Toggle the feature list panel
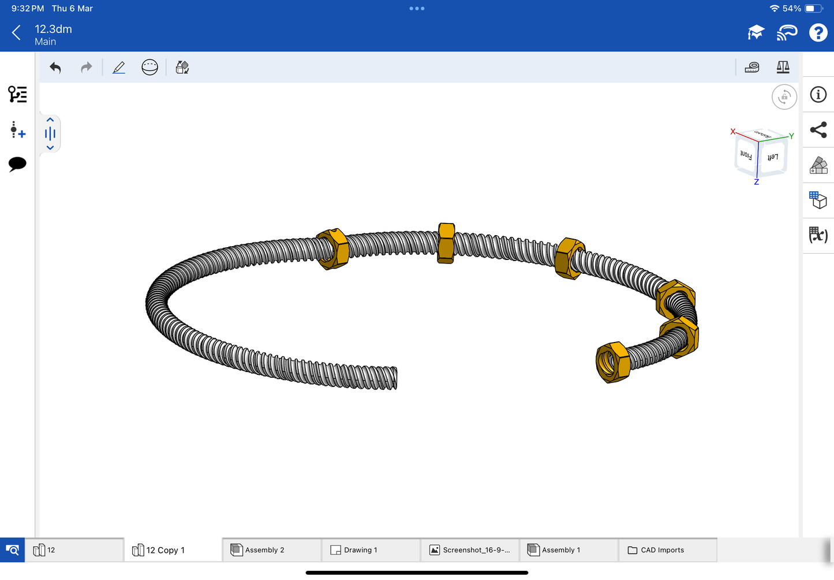 (x=17, y=94)
